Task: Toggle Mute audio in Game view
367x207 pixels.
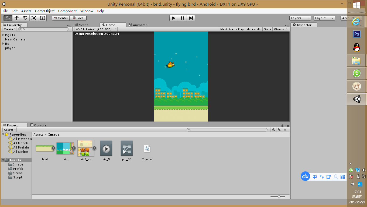Action: coord(254,29)
